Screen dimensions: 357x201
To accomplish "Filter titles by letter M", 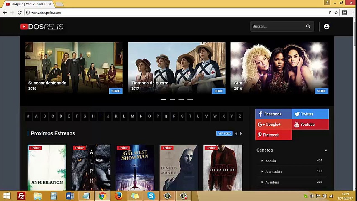I will click(x=132, y=116).
